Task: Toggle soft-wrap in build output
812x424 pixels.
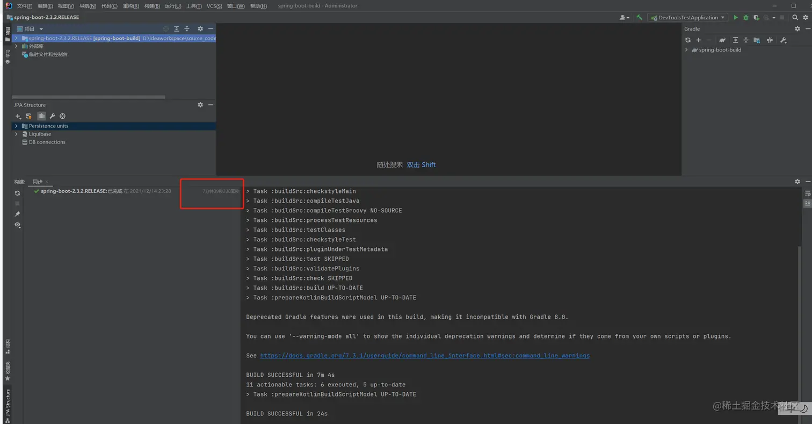Action: [807, 193]
